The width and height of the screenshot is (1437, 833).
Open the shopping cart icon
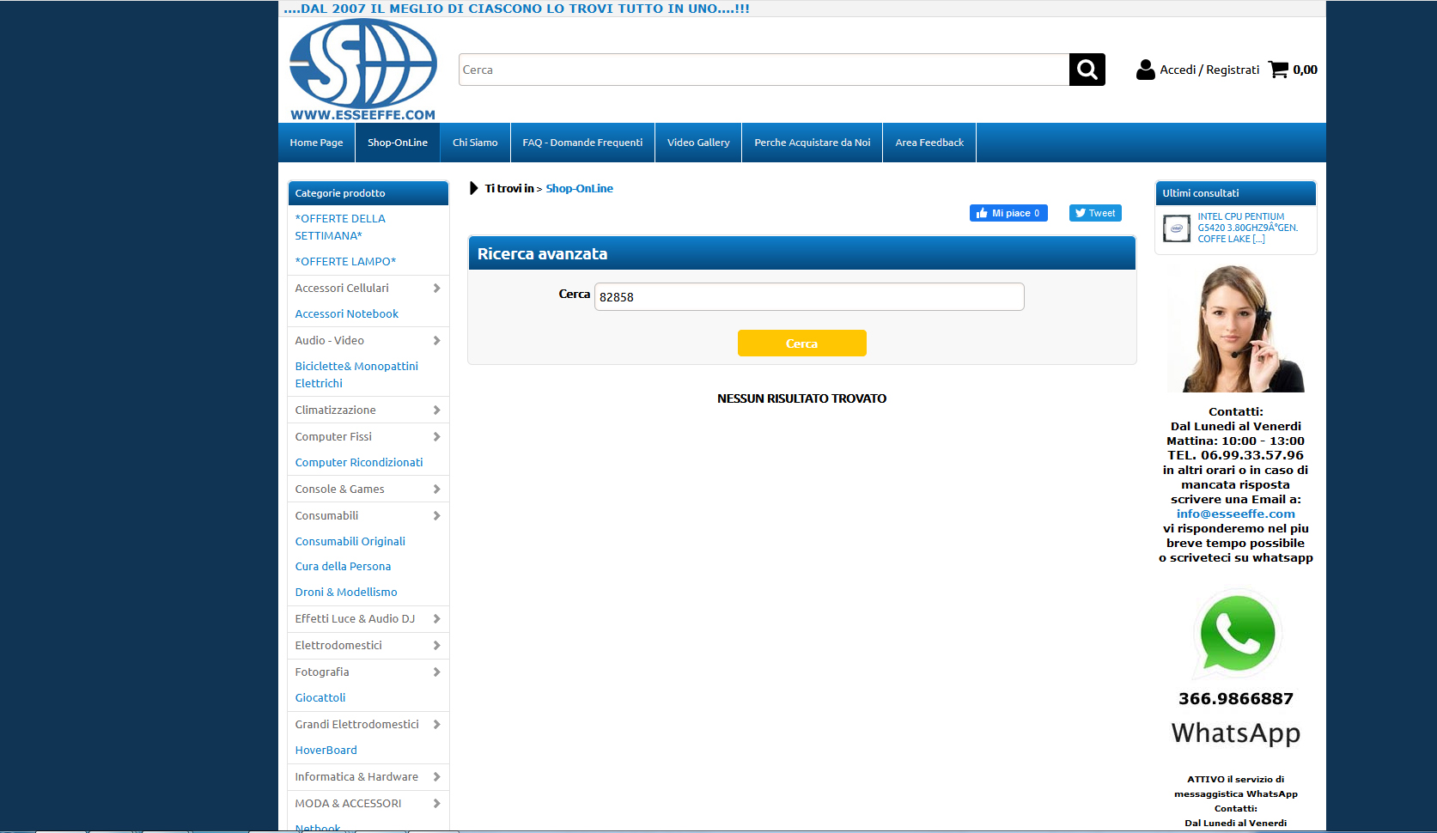pos(1278,70)
